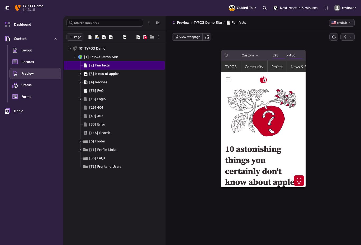
Task: Pick the backend user section page icon
Action: pyautogui.click(x=97, y=37)
